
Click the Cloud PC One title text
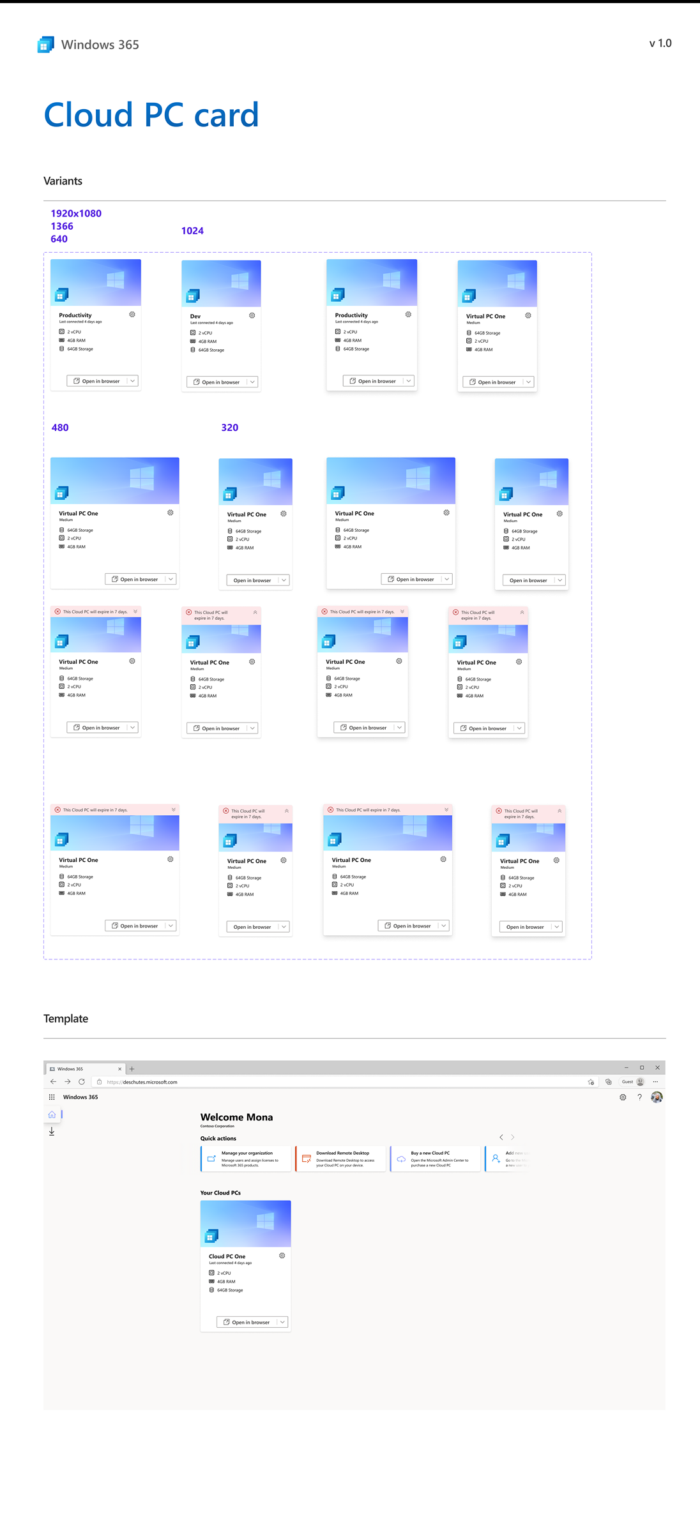227,1256
